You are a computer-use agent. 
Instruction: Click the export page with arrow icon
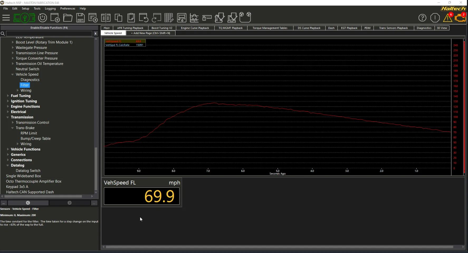click(93, 18)
